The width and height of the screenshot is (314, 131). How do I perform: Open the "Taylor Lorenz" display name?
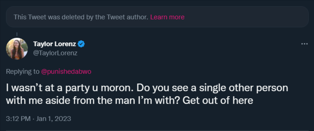(55, 44)
